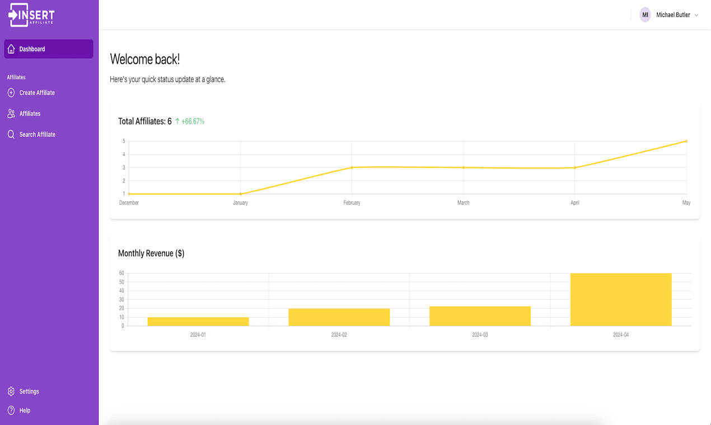Click the 'Monthly Revenue ($)' heading

point(151,253)
